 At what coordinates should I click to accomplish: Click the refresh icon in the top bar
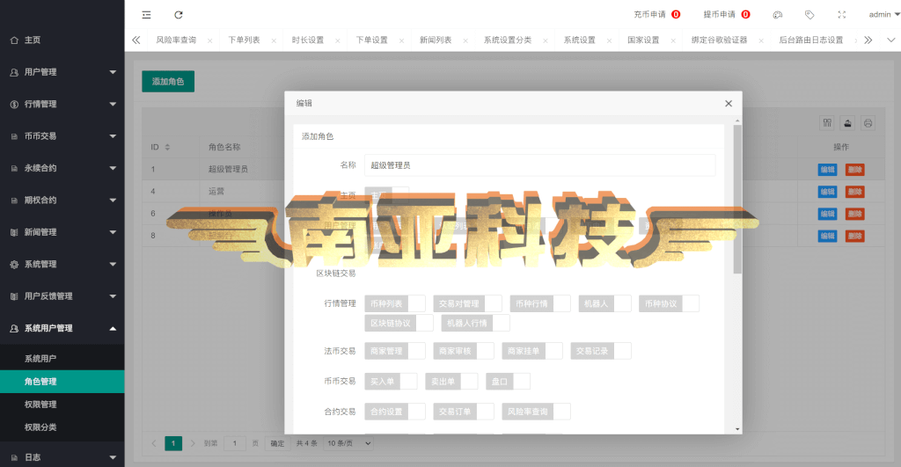click(179, 15)
